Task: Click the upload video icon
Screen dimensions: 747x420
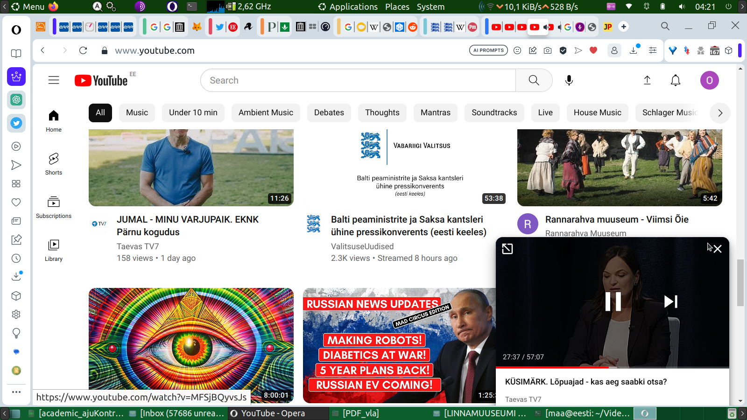Action: click(x=647, y=80)
